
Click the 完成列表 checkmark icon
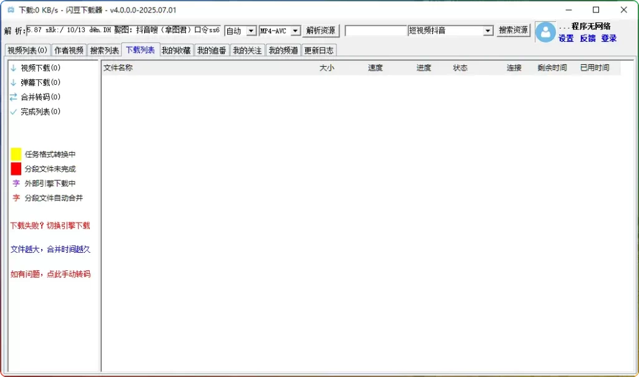(x=14, y=112)
